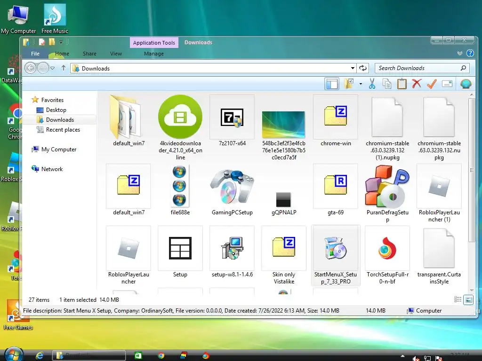This screenshot has height=361, width=482.
Task: Toggle the navigation pane layout icon
Action: (332, 84)
